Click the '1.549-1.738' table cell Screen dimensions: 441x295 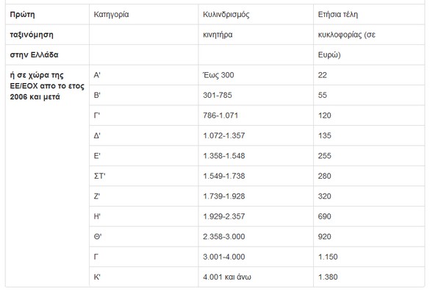tap(223, 176)
